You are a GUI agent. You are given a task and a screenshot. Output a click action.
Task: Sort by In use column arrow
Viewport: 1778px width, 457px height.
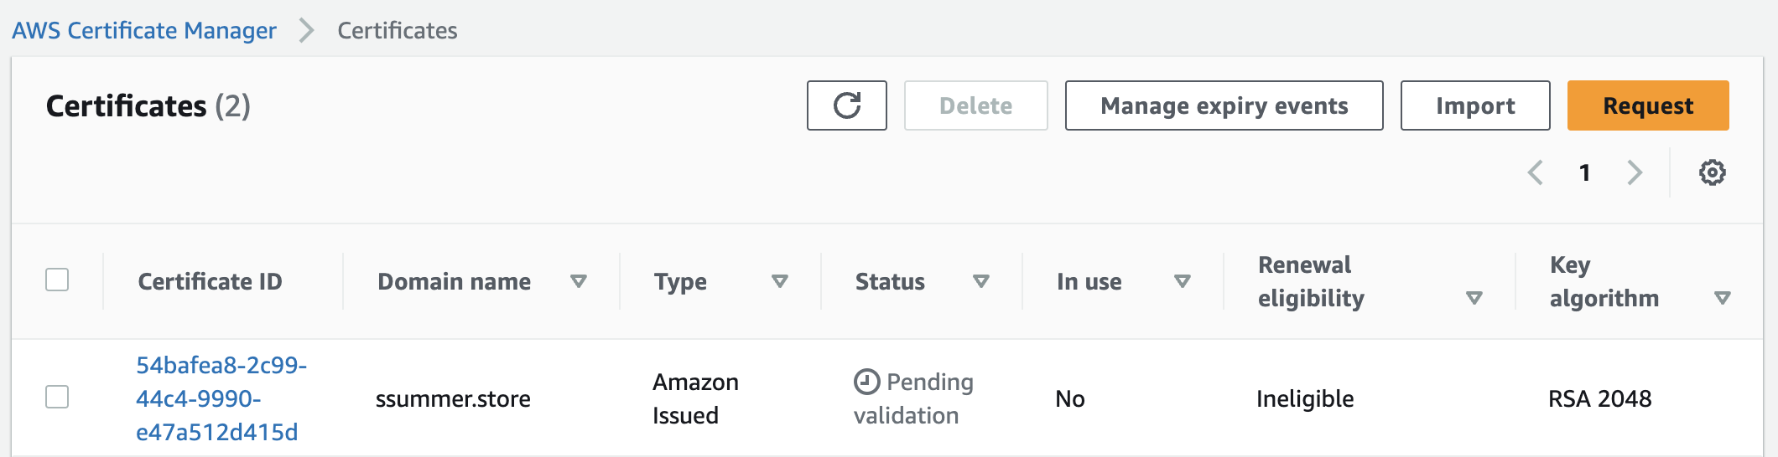tap(1182, 281)
